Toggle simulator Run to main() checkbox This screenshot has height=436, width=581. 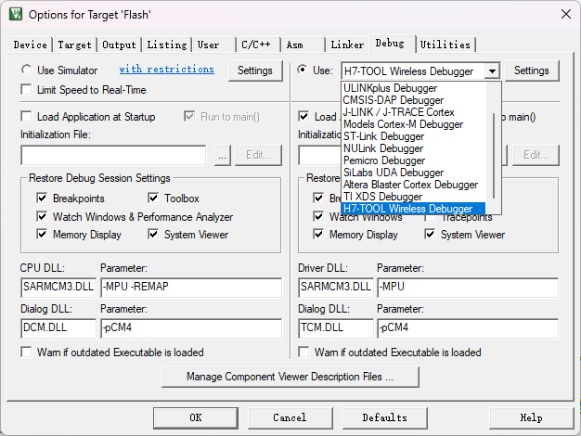[189, 117]
